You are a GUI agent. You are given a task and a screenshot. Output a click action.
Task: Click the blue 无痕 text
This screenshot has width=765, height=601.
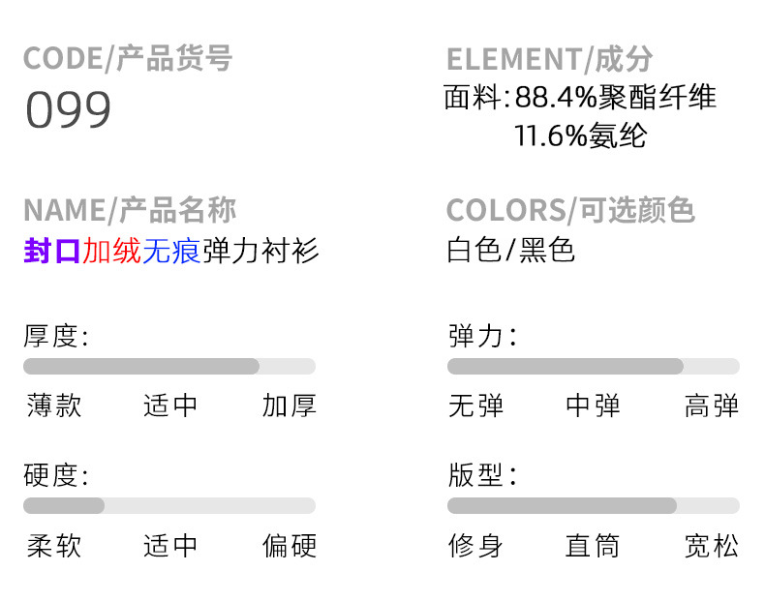pyautogui.click(x=171, y=252)
